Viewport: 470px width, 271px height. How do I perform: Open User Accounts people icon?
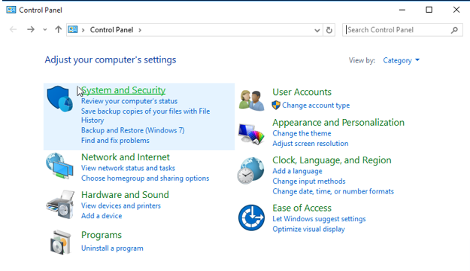click(x=251, y=100)
